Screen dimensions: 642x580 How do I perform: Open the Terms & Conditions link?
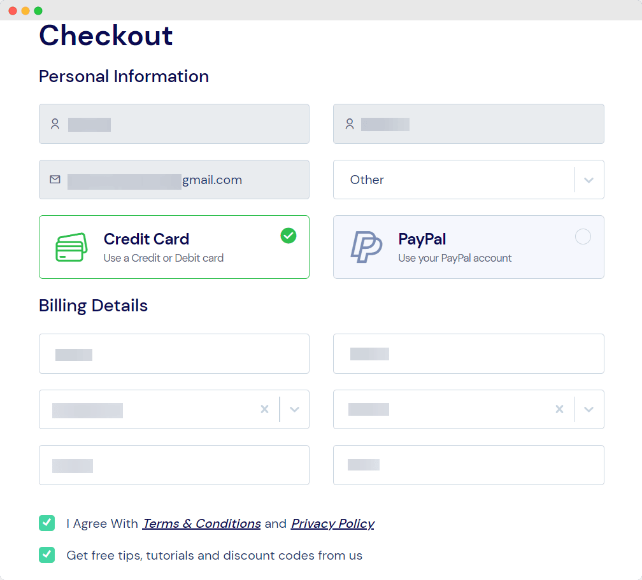(201, 523)
